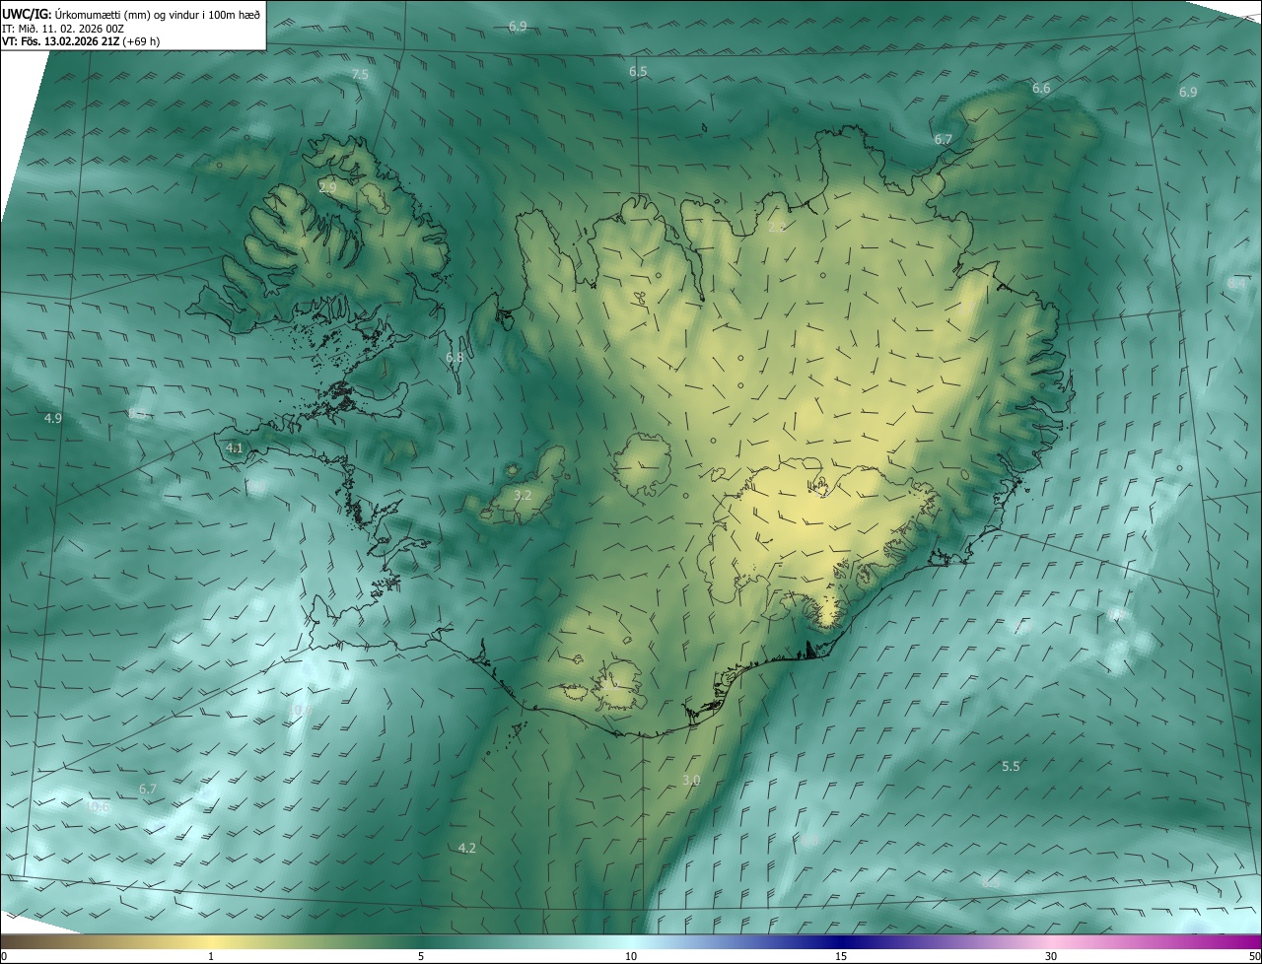1262x964 pixels.
Task: Click the 5.5 value on the map
Action: 1011,766
